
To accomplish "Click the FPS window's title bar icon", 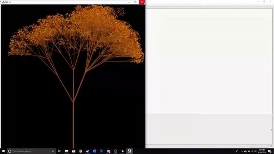I will point(3,2).
